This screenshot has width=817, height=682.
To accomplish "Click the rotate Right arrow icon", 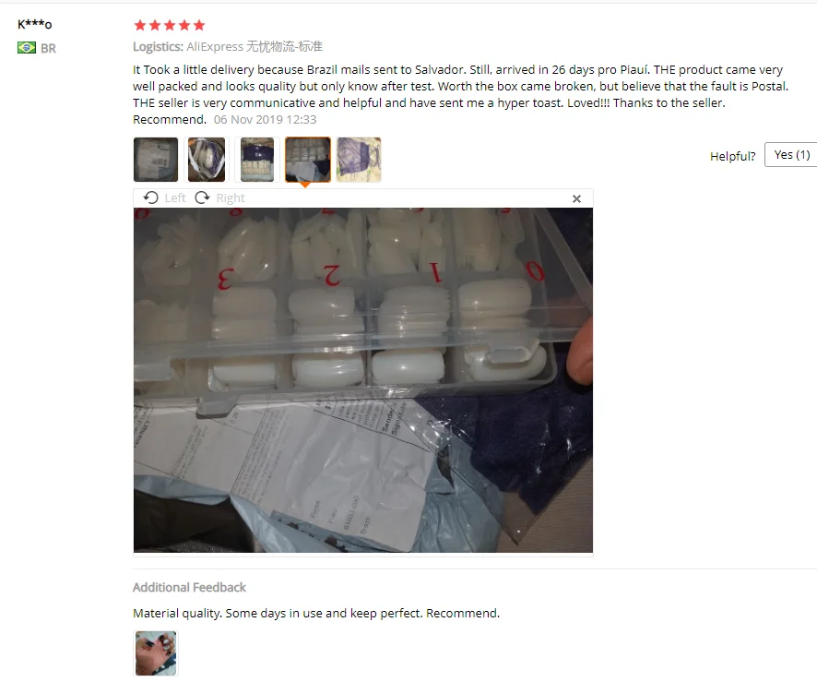I will pyautogui.click(x=202, y=197).
